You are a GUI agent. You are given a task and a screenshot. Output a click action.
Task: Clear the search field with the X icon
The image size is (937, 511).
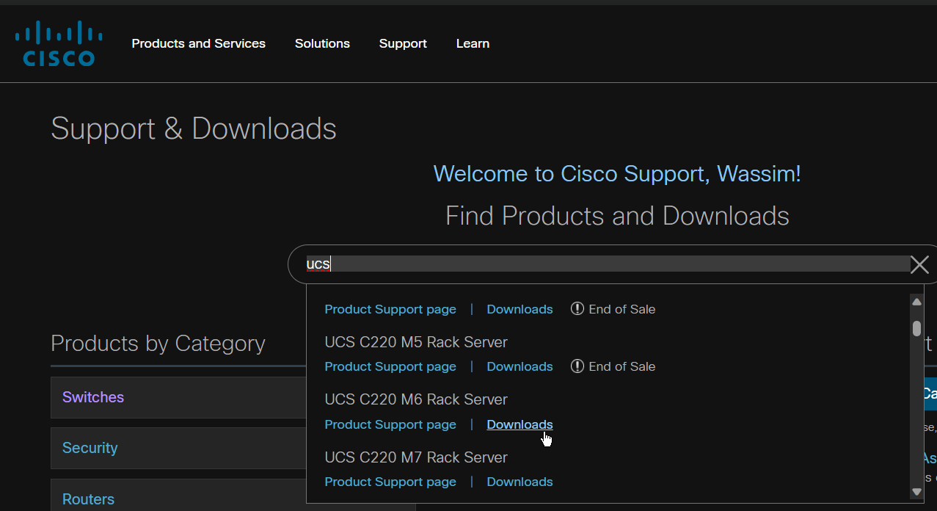point(919,264)
